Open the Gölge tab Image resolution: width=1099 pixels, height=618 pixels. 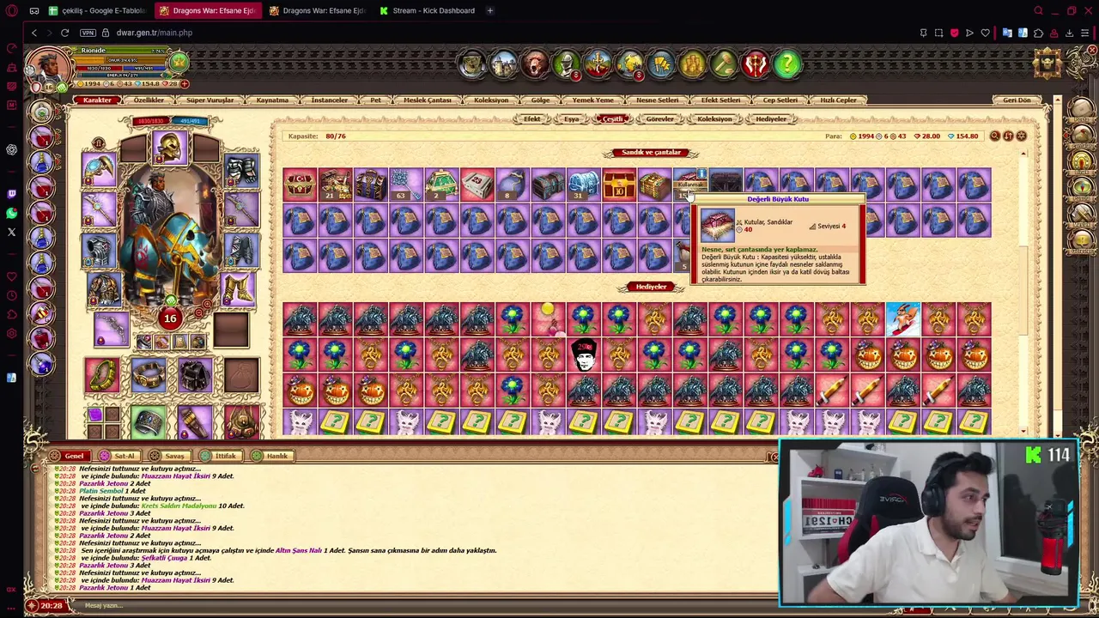point(540,100)
